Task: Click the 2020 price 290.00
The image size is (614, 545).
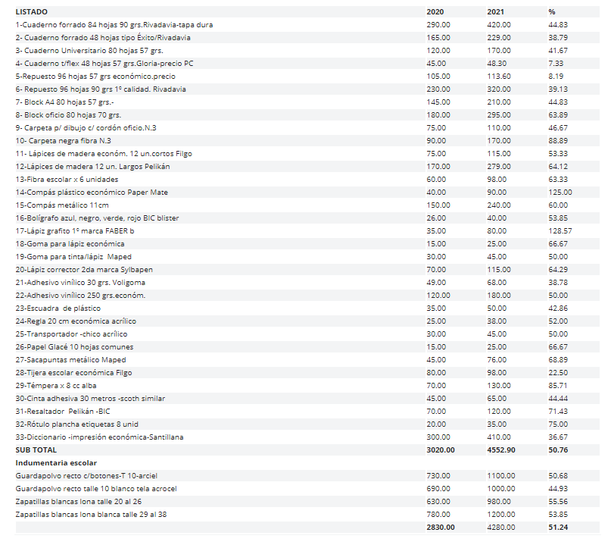Action: pyautogui.click(x=438, y=25)
